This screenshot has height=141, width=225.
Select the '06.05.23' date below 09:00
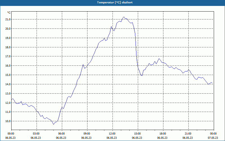coord(86,138)
